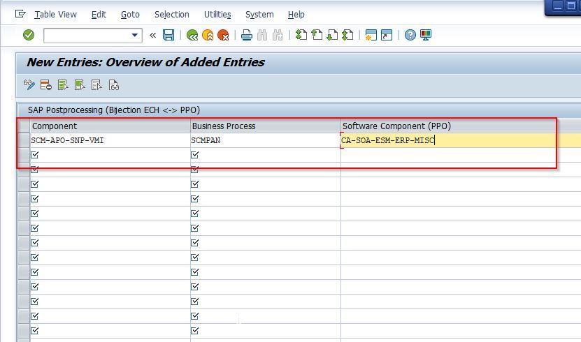This screenshot has height=342, width=581.
Task: Click the Component column header
Action: [x=110, y=126]
